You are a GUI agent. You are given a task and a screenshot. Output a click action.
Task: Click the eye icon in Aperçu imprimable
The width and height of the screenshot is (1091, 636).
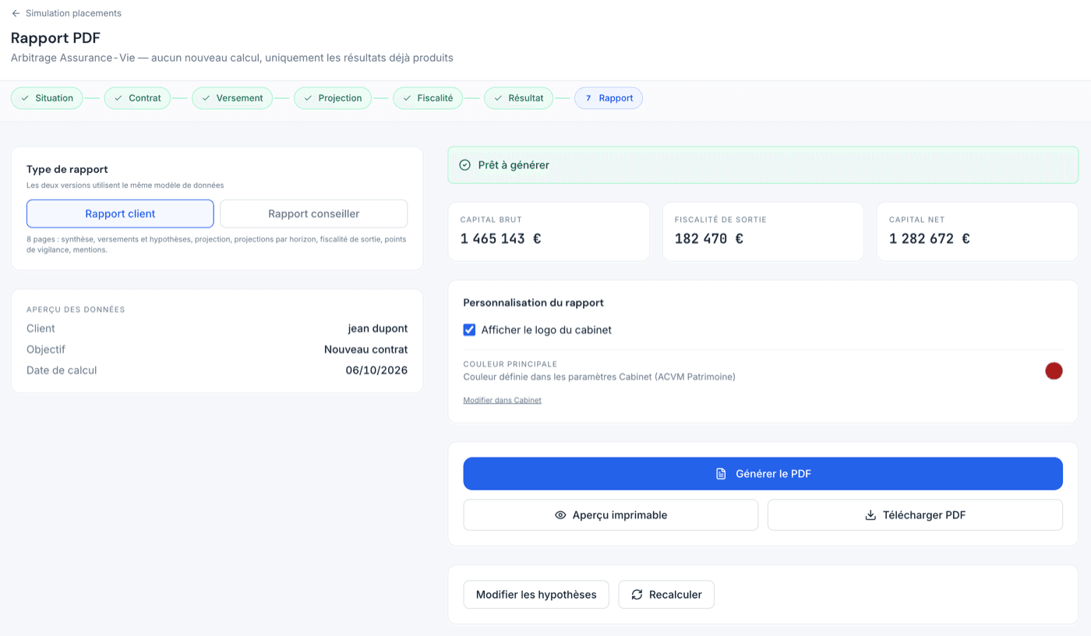[x=560, y=515]
